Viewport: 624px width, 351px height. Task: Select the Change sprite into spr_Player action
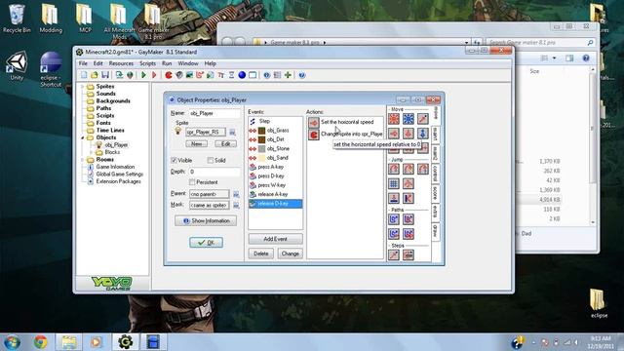coord(345,135)
